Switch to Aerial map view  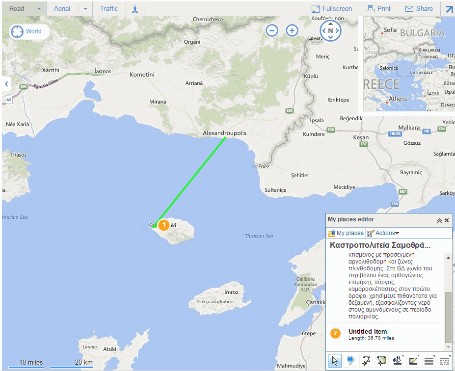click(62, 8)
